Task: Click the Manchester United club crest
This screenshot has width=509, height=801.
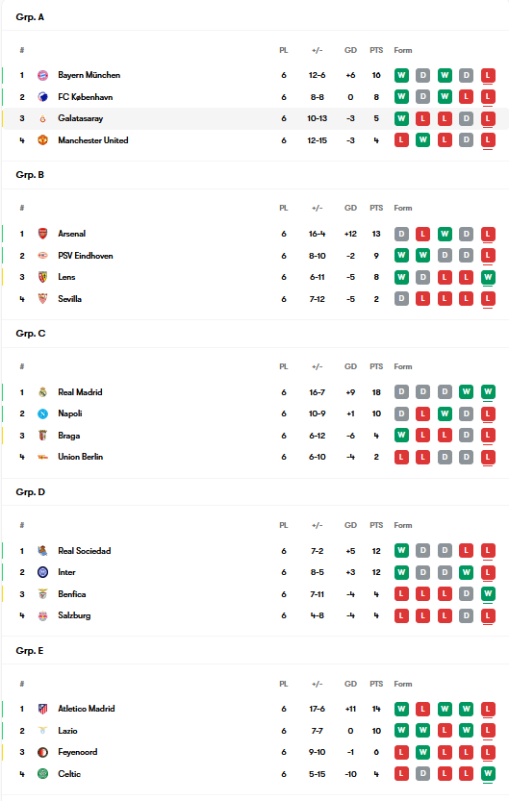Action: pyautogui.click(x=43, y=140)
